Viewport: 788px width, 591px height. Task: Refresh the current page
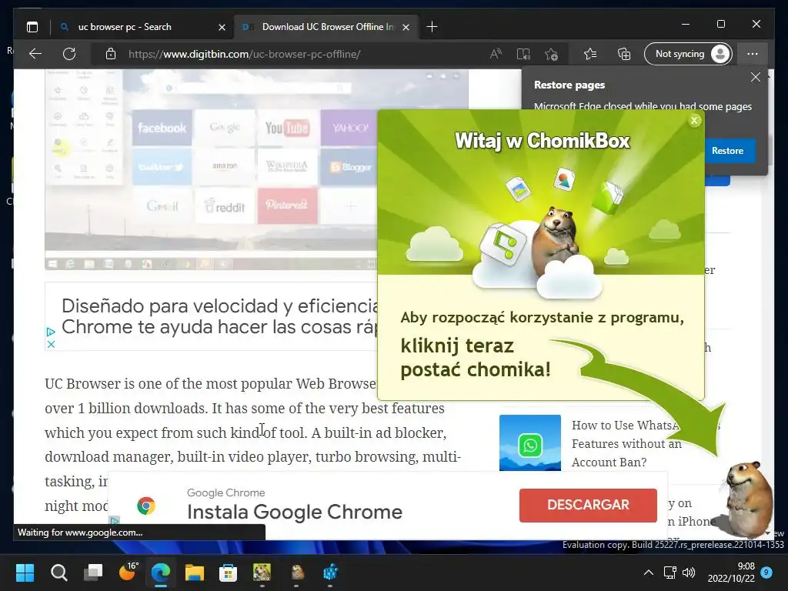[x=69, y=54]
